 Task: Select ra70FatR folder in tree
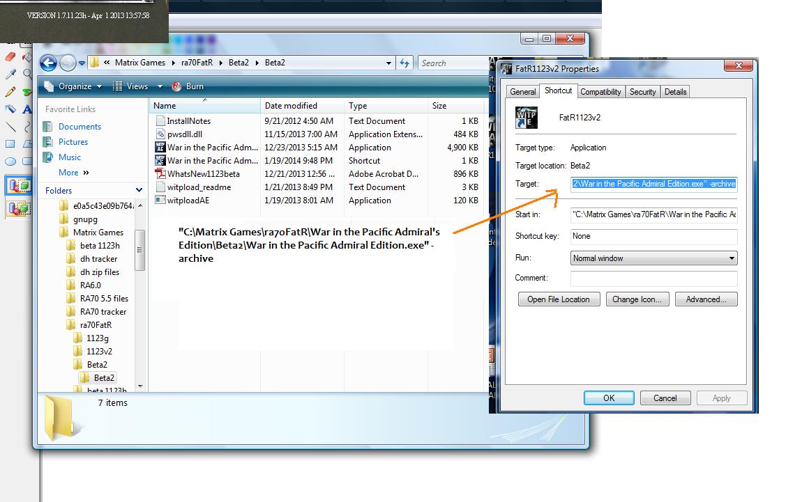coord(96,324)
